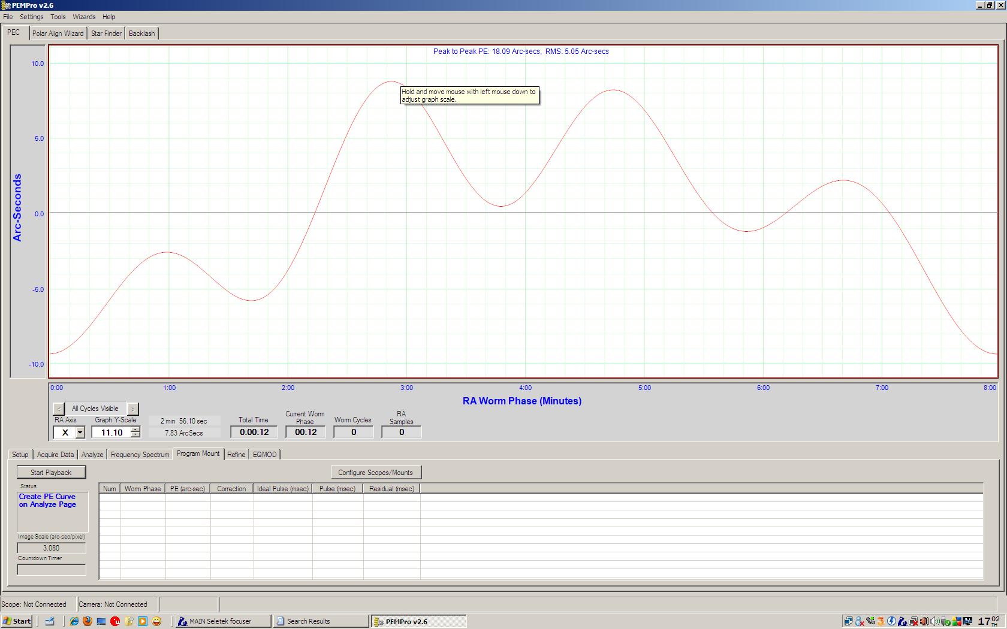Click the Total Time readout
1007x629 pixels.
click(x=254, y=432)
